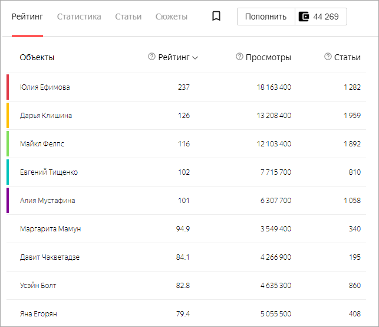This screenshot has width=379, height=327.
Task: Click green color marker for Майкл Фелпс
Action: coord(8,143)
